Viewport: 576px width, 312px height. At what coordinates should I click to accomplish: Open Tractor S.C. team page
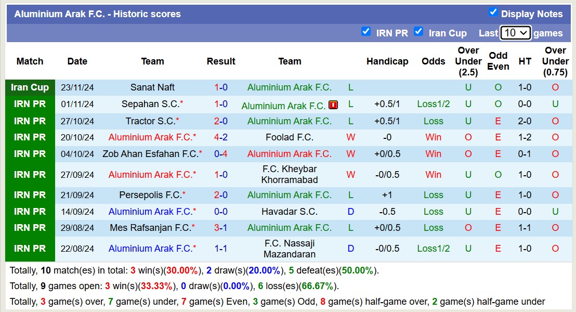click(x=150, y=121)
